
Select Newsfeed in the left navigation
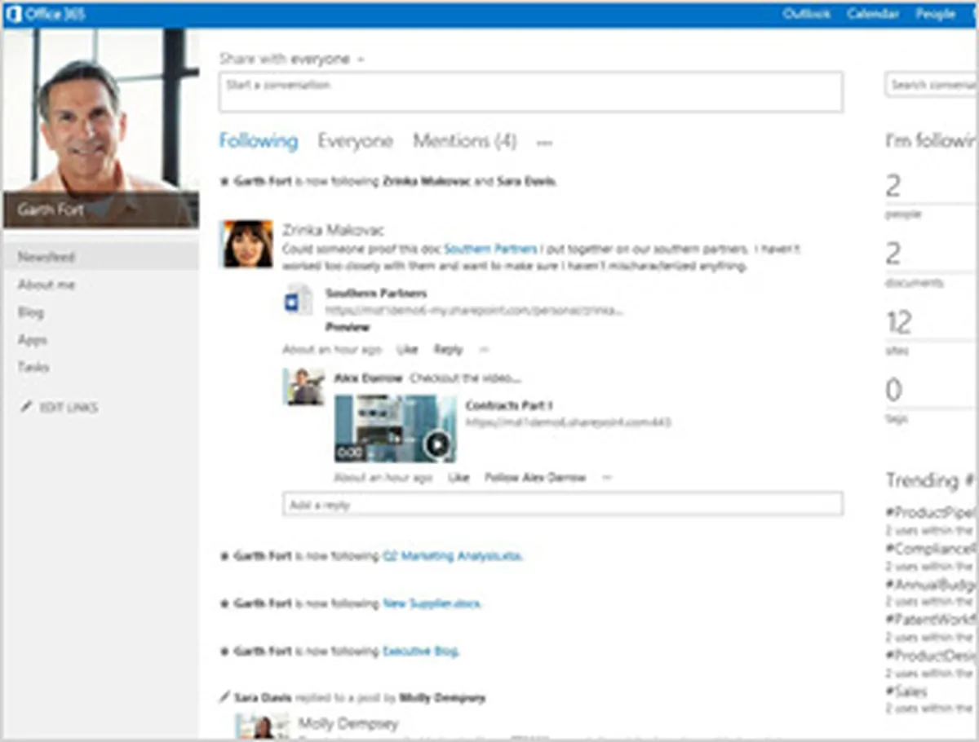100,257
